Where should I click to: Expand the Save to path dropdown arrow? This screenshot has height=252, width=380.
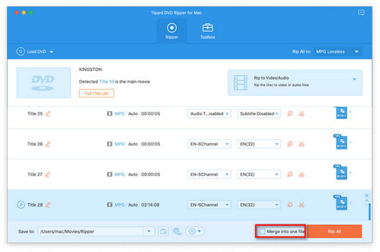[x=149, y=232]
